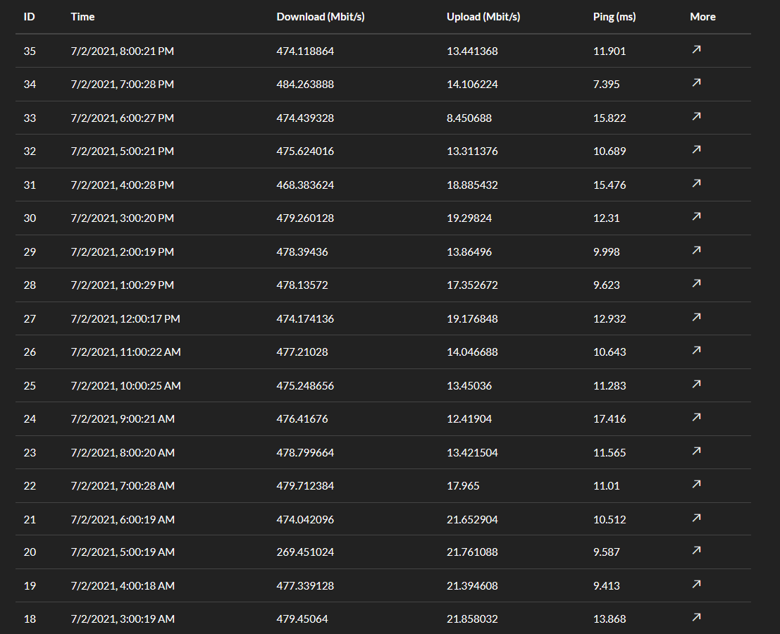Open more details arrow for test ID 27

click(696, 317)
